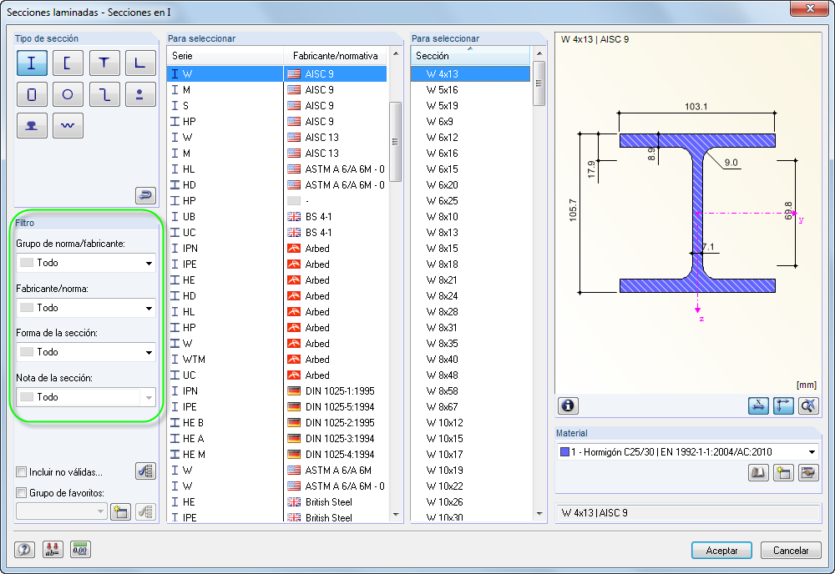Viewport: 835px width, 574px height.
Task: Open Fabricante/norma filter dropdown
Action: pos(86,308)
